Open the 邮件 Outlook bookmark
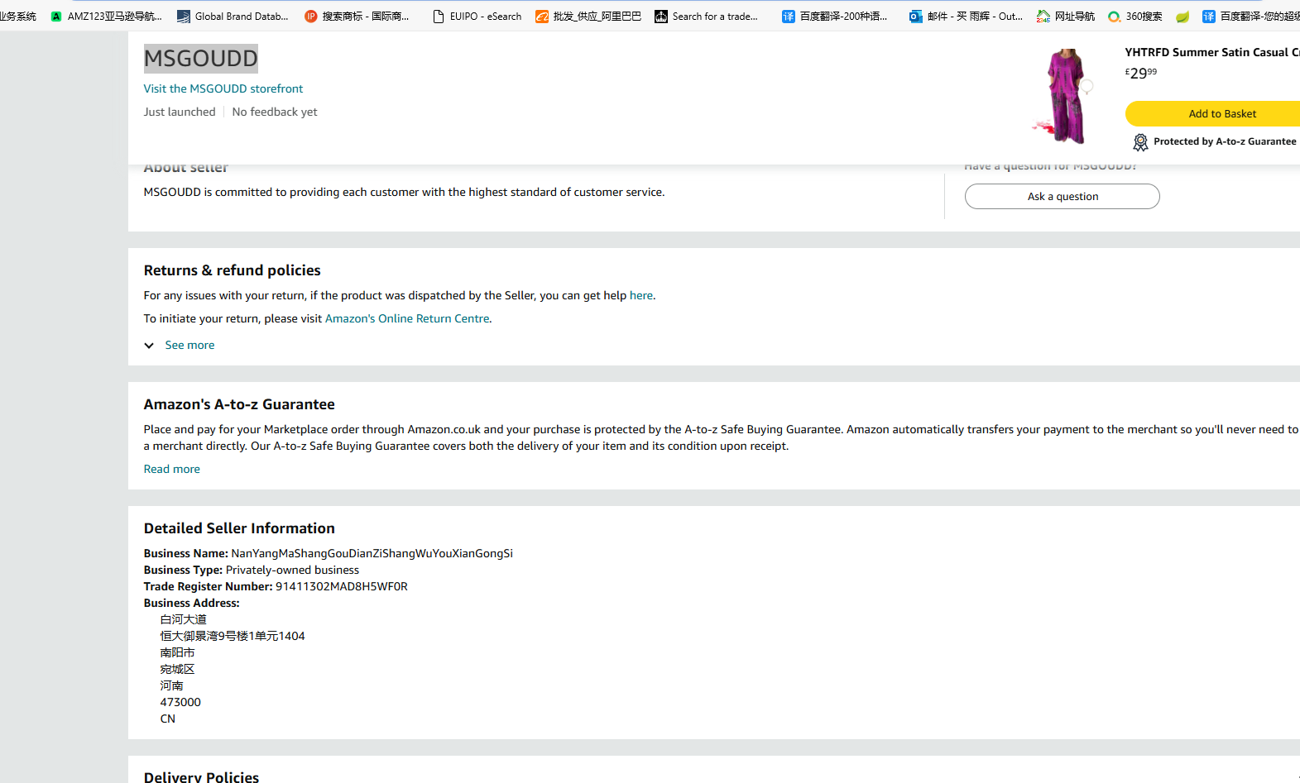This screenshot has width=1300, height=783. (x=966, y=16)
